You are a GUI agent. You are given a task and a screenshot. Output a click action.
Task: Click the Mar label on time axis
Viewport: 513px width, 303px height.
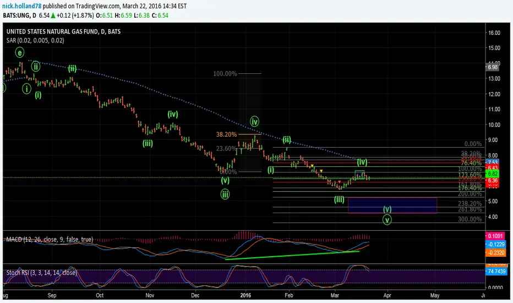pos(335,295)
